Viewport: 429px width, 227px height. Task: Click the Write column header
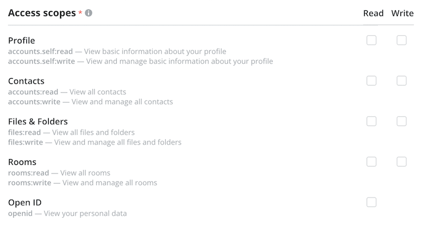click(x=402, y=13)
